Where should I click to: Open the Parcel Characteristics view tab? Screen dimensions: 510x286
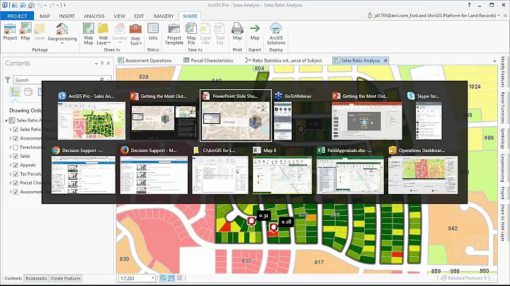click(208, 60)
